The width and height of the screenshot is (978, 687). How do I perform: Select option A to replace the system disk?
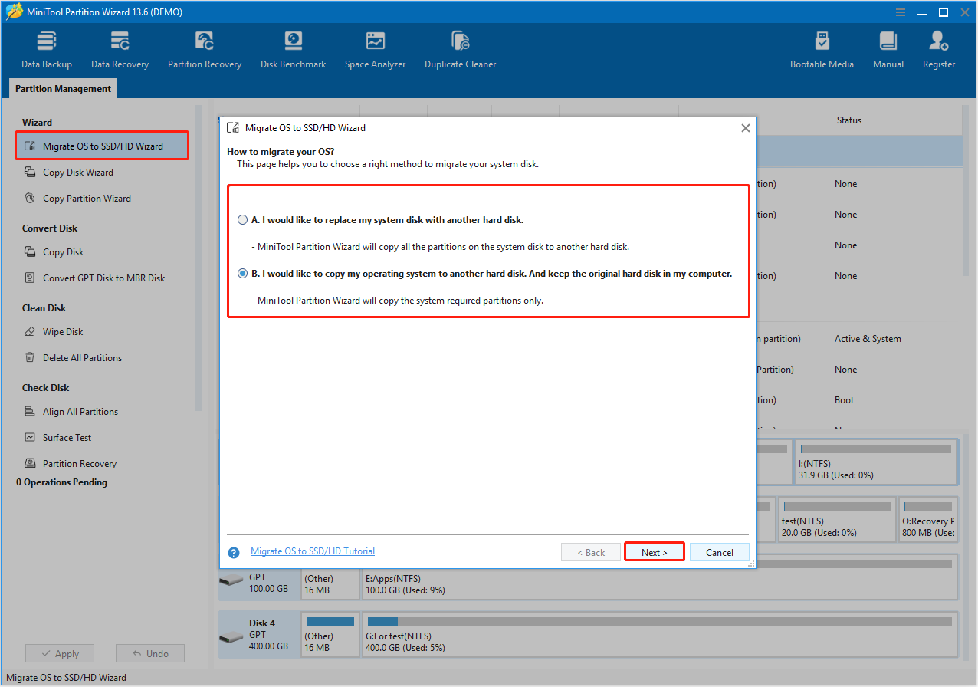(x=243, y=220)
